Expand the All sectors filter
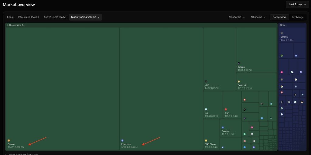 [x=237, y=17]
